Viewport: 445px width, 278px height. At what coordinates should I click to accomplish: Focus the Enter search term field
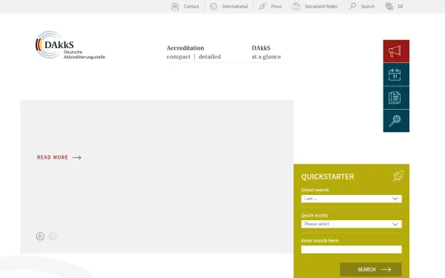352,249
